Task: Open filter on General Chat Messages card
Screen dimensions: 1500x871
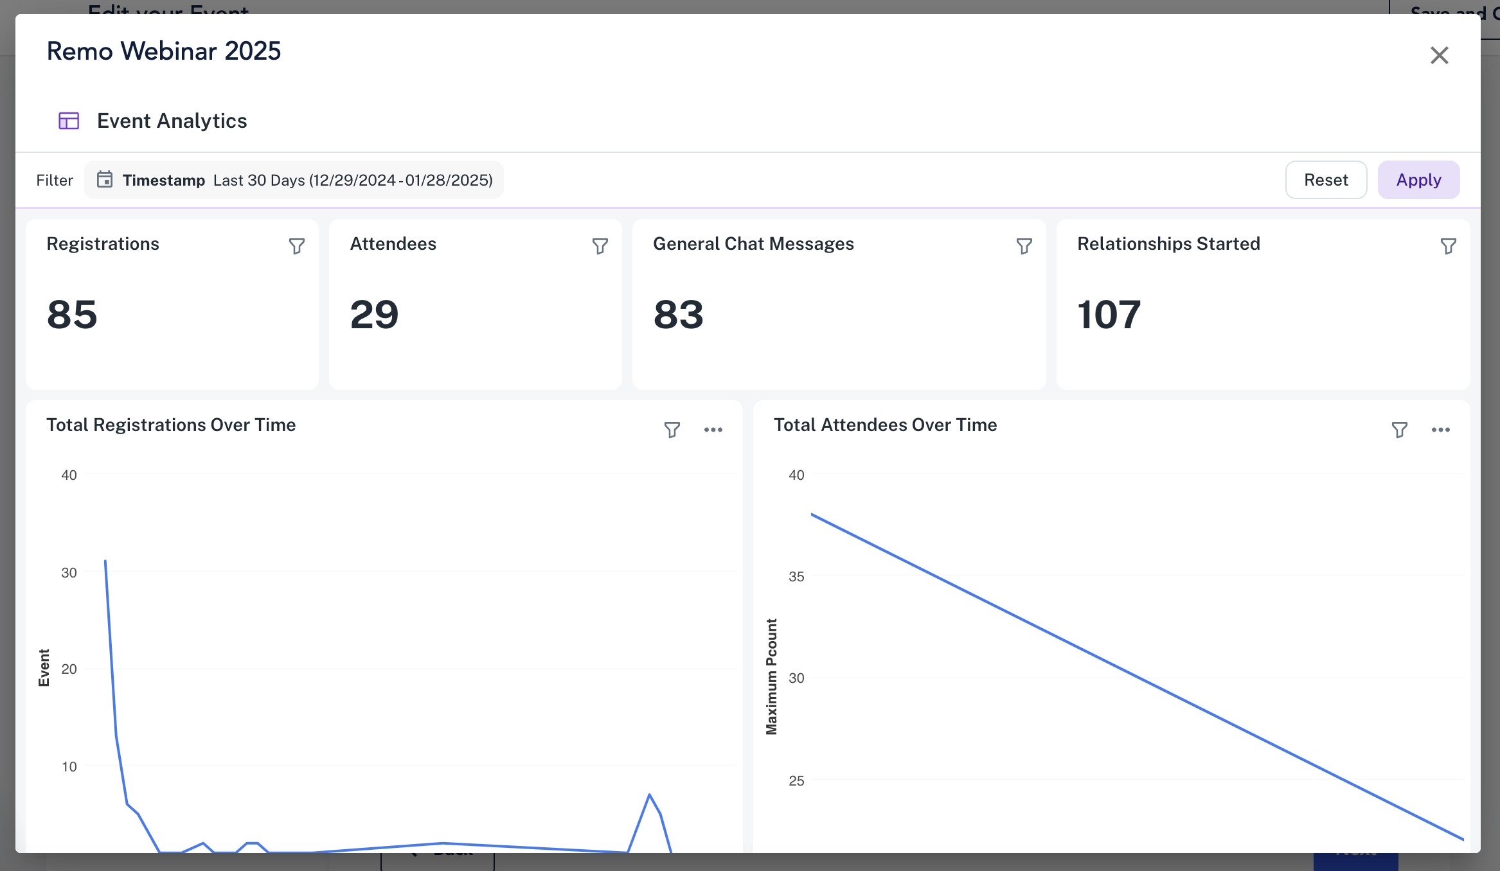Action: pos(1024,246)
